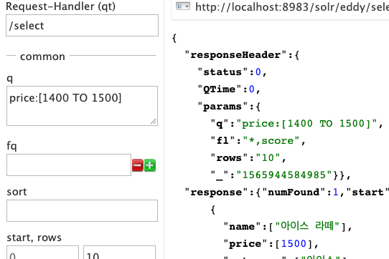Click the "QTime" key in the response
The image size is (389, 259).
[x=220, y=89]
